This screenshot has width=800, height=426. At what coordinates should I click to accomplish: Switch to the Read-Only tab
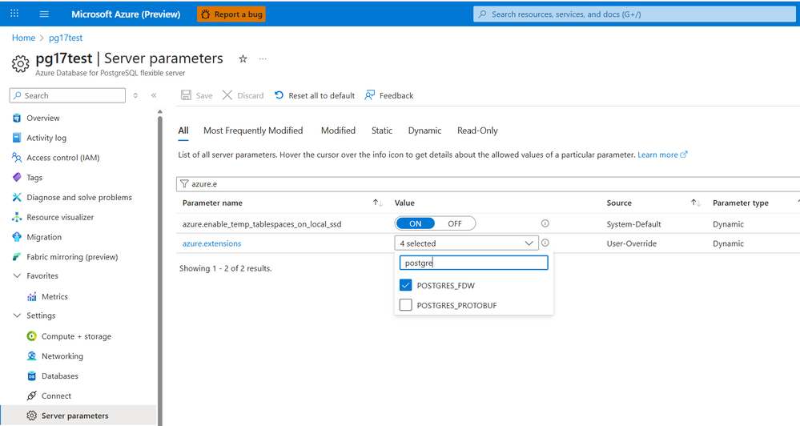coord(477,131)
